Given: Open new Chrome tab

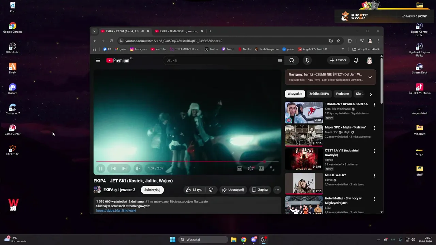Looking at the screenshot, I should coord(210,31).
